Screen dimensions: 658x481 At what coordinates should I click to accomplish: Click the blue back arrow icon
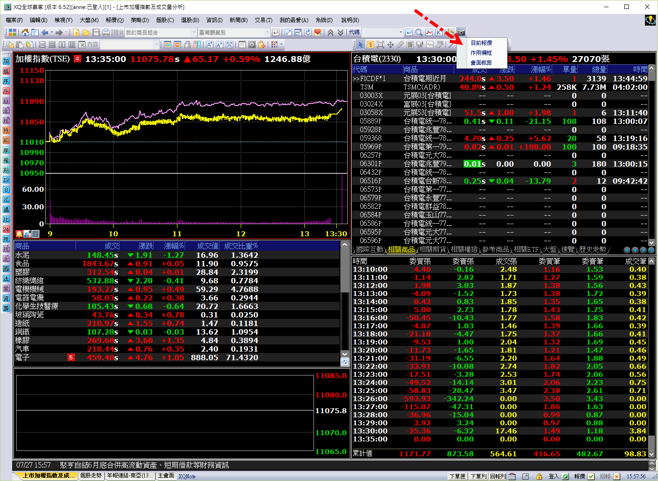click(44, 32)
